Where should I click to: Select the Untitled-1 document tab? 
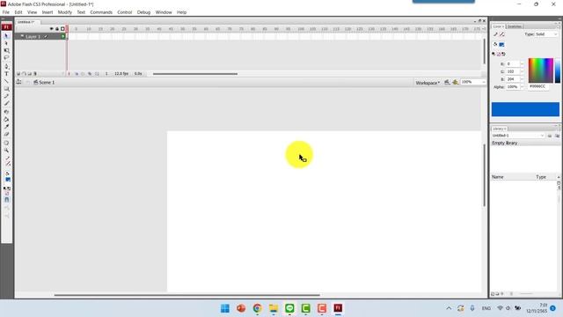(x=26, y=22)
